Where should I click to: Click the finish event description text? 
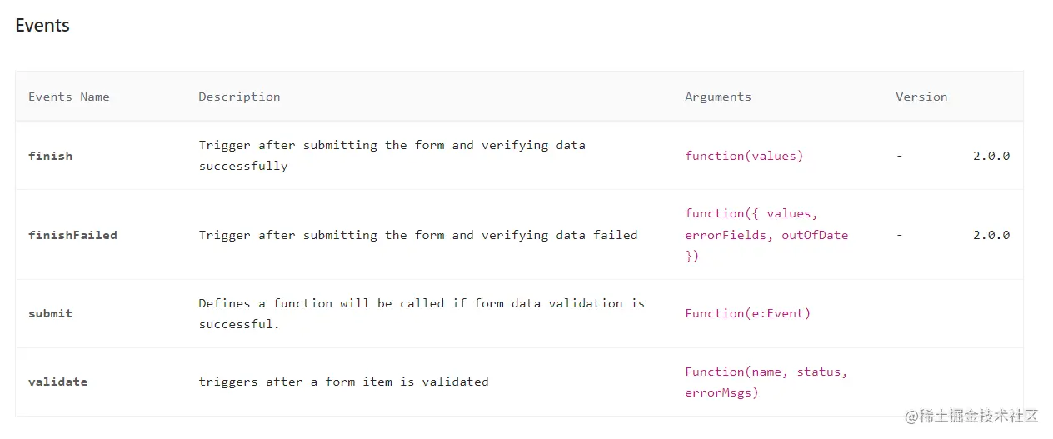point(392,155)
